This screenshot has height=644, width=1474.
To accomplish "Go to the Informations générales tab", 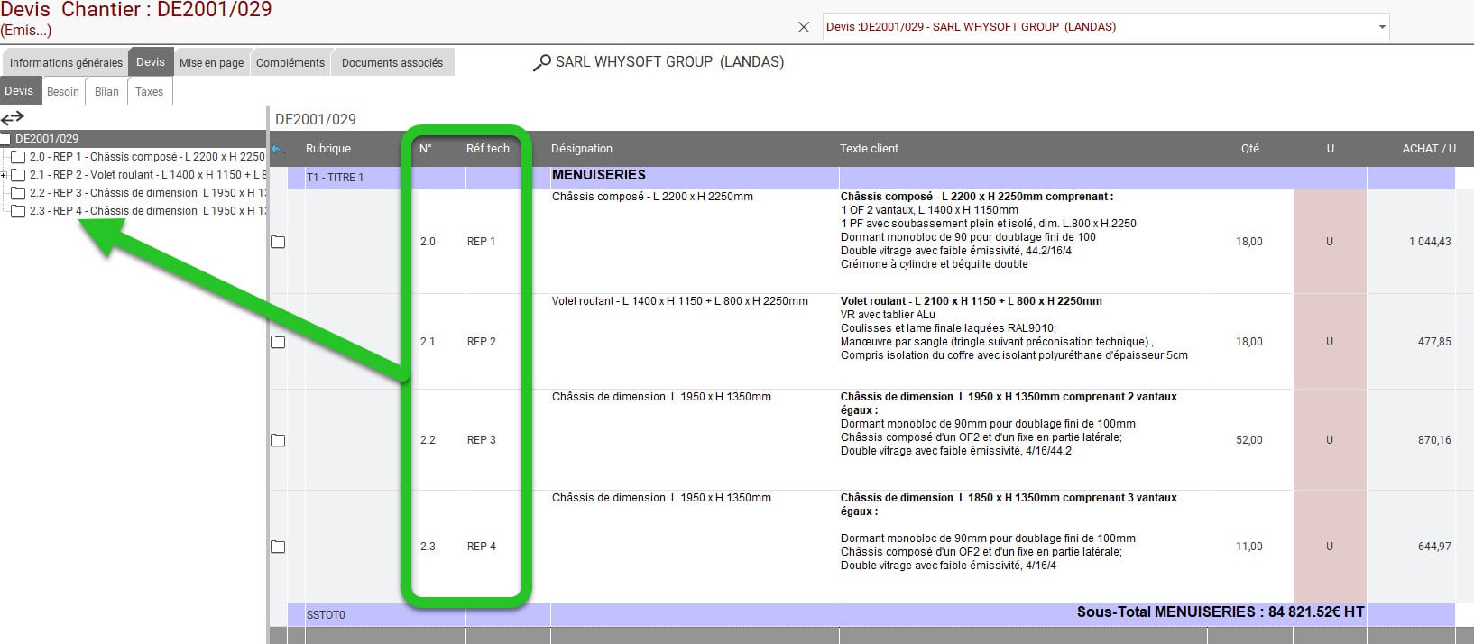I will point(66,63).
